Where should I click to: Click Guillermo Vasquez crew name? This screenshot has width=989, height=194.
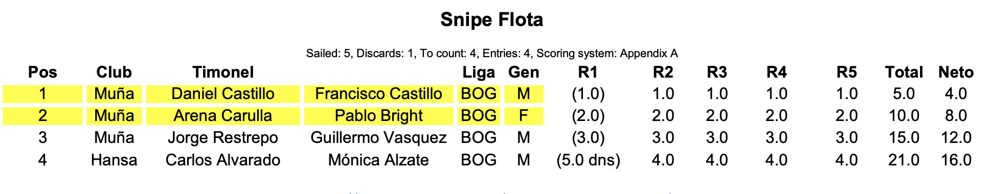378,138
